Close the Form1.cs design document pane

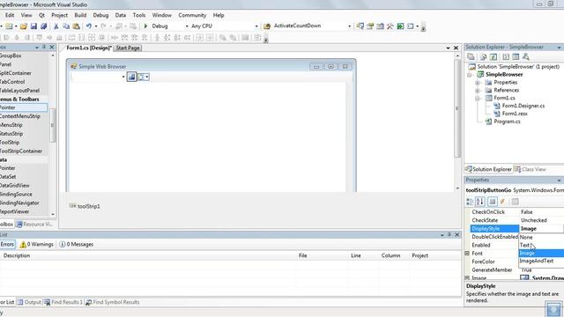coord(456,48)
